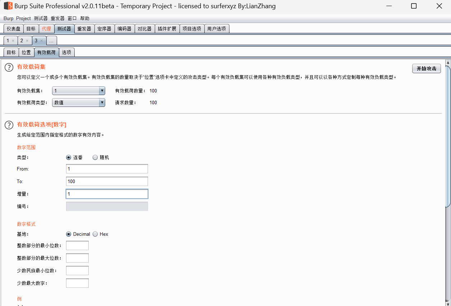Screen dimensions: 451x306
Task: Click the Burp Suite logo in the title bar
Action: (8, 6)
